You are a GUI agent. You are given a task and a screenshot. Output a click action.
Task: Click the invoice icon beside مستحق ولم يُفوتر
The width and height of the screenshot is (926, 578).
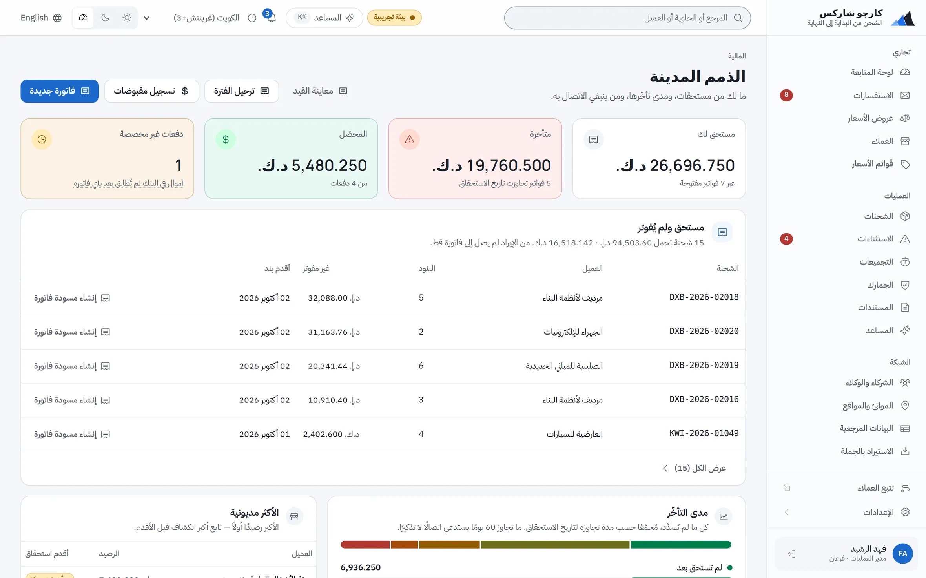722,232
